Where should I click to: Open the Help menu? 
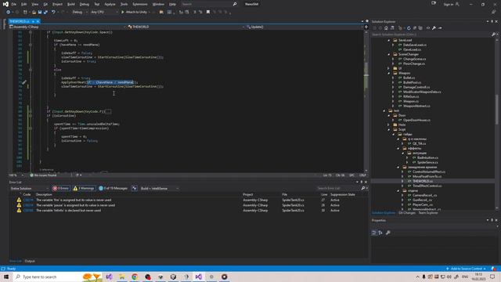tap(172, 4)
